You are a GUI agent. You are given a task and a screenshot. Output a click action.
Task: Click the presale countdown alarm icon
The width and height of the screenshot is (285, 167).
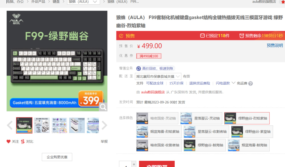242,36
